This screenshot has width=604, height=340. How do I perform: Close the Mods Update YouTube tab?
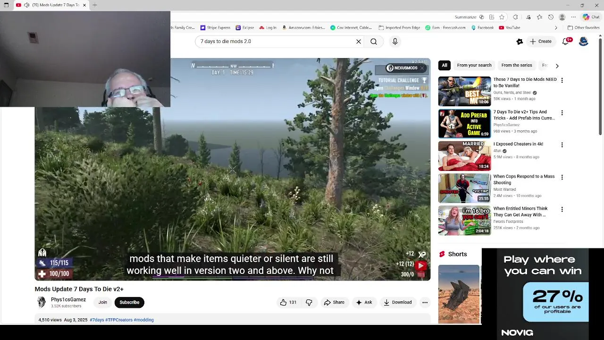coord(84,5)
